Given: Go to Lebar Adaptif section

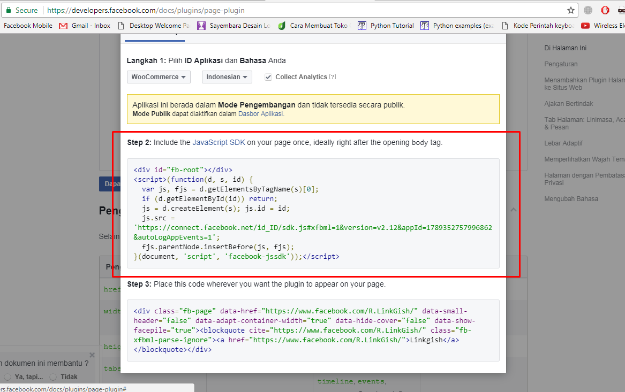Looking at the screenshot, I should pyautogui.click(x=563, y=143).
